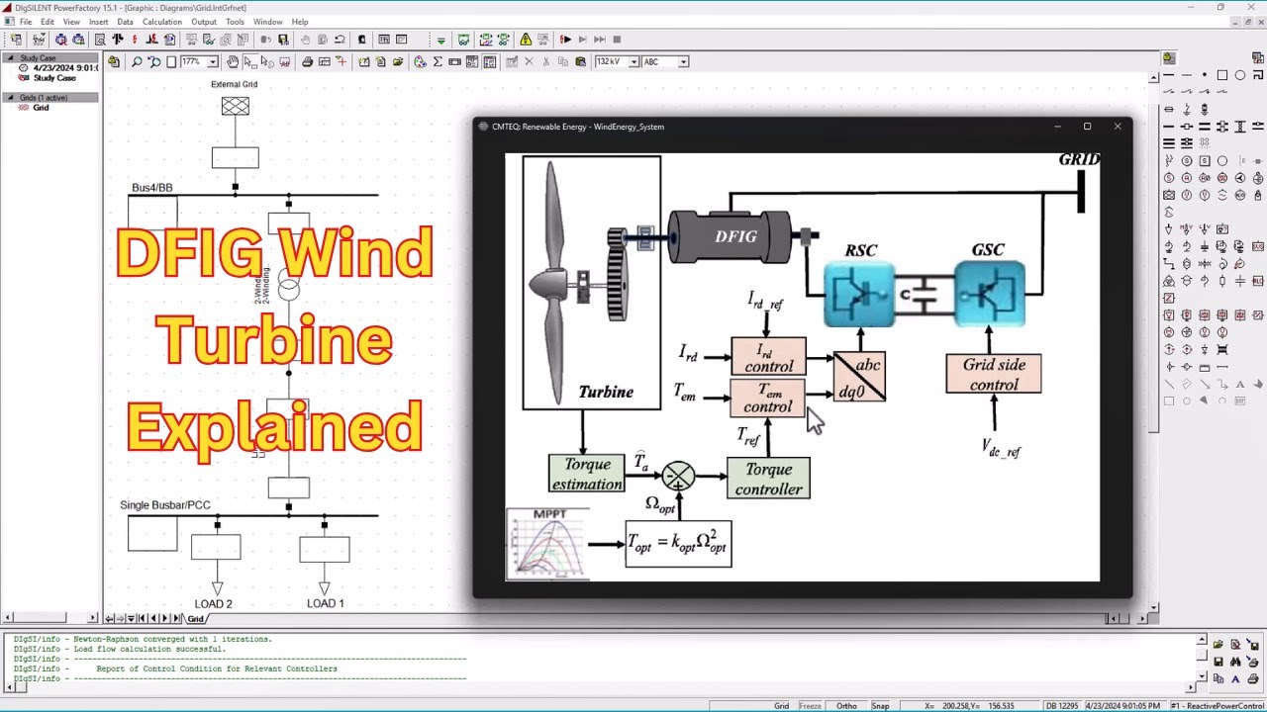This screenshot has height=712, width=1267.
Task: Click the 'Bus4/BB' busbar label
Action: (x=152, y=188)
